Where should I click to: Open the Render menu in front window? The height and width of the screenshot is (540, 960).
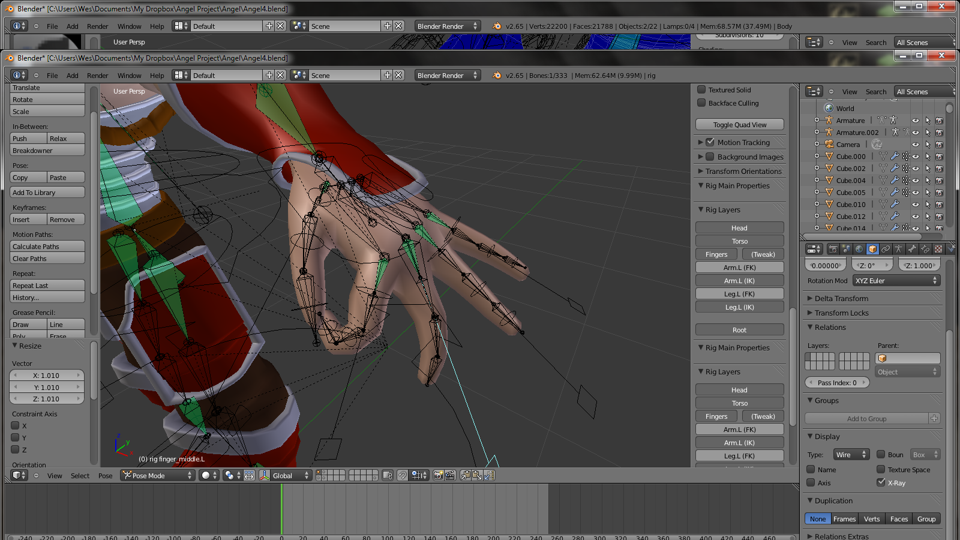(x=97, y=76)
